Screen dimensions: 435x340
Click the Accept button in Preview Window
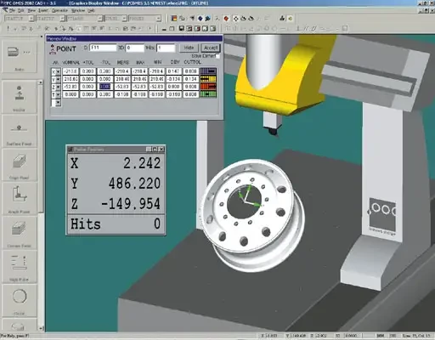tap(211, 48)
